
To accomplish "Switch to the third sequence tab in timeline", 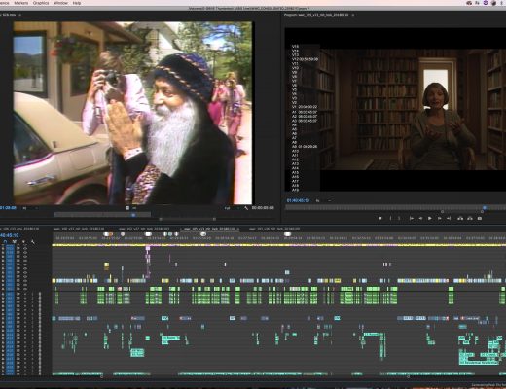I will pyautogui.click(x=144, y=229).
